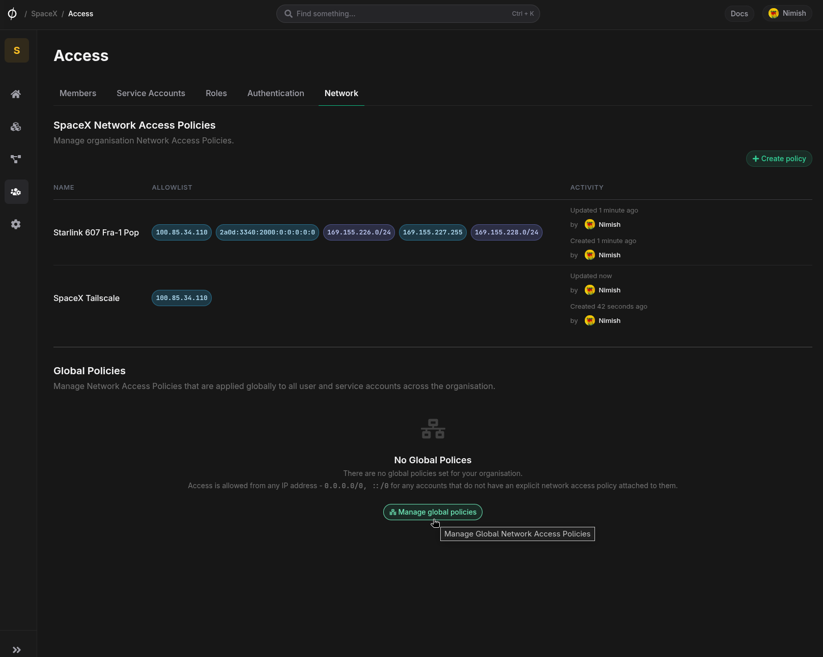Click the Access breadcrumb
Screen dimensions: 823x657
(80, 14)
